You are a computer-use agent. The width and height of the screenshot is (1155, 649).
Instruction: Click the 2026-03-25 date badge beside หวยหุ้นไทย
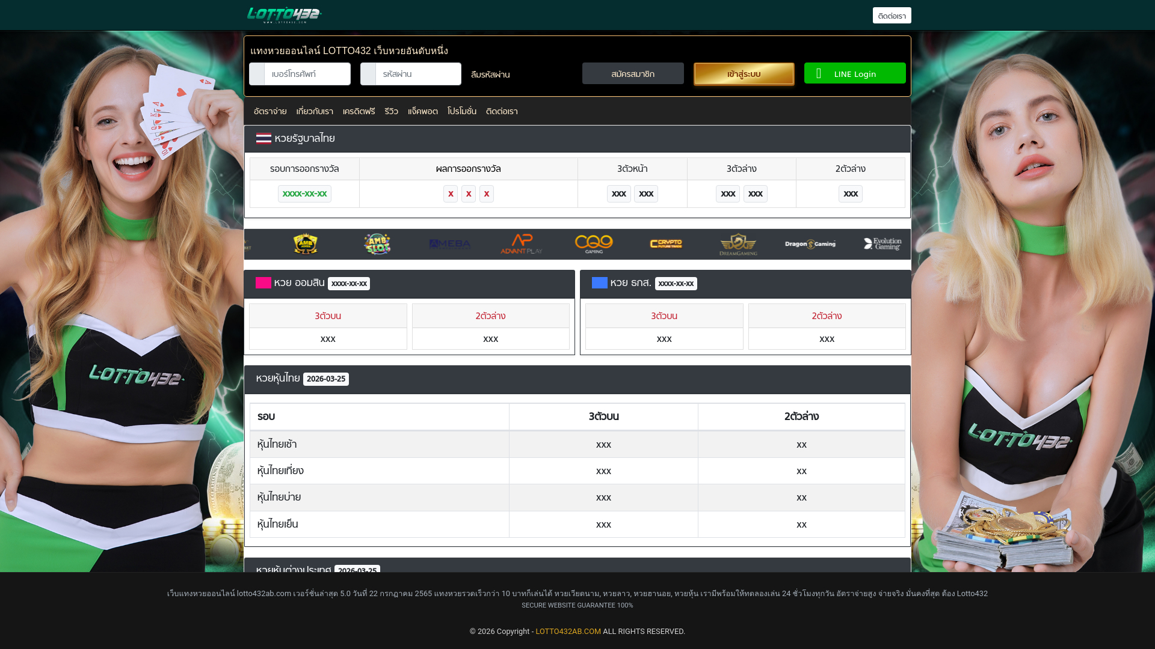pos(326,379)
